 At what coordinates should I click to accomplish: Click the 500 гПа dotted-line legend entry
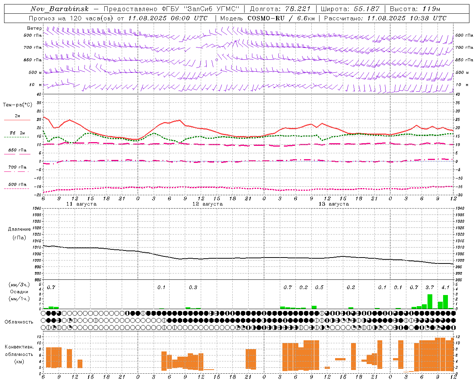(17, 186)
